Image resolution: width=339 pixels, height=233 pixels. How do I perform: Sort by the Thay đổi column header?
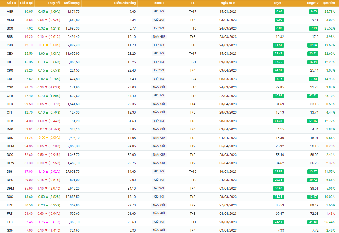tap(54, 3)
